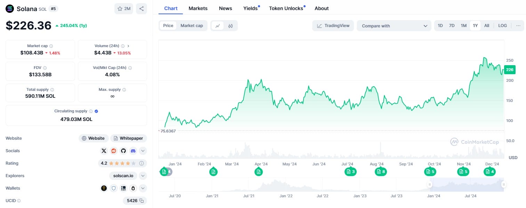The width and height of the screenshot is (526, 208).
Task: Expand the Wallets list
Action: tap(143, 188)
